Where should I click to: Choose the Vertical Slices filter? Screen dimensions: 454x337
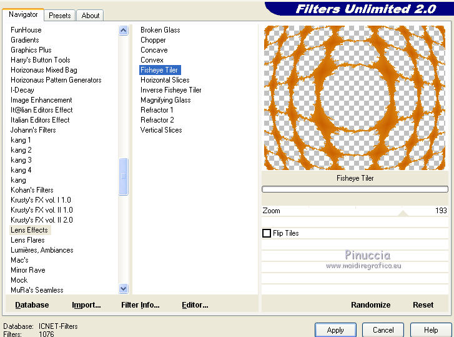pos(161,130)
